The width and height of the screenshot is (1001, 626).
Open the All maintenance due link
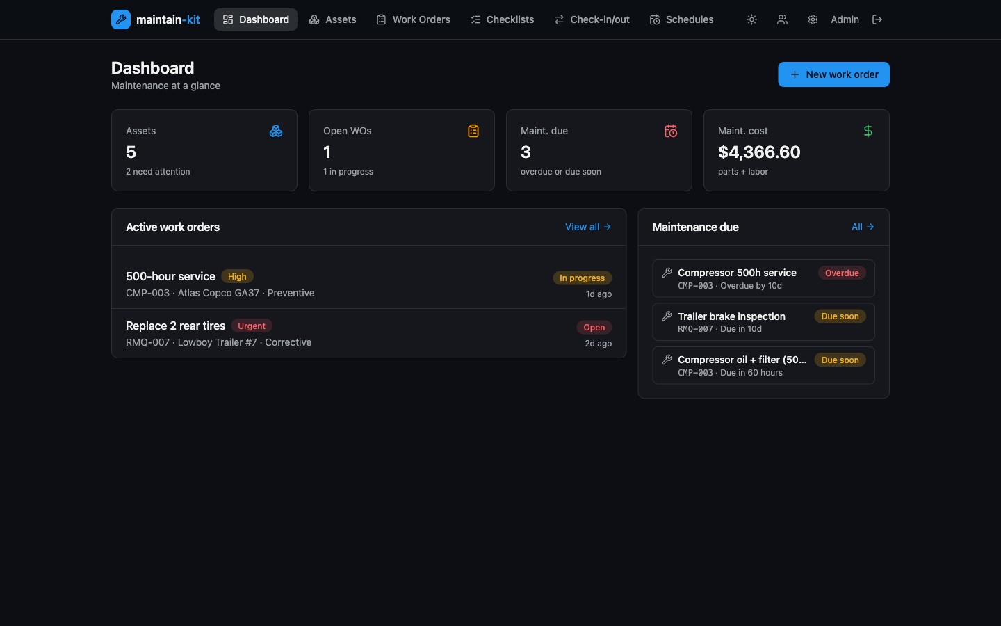click(x=863, y=227)
